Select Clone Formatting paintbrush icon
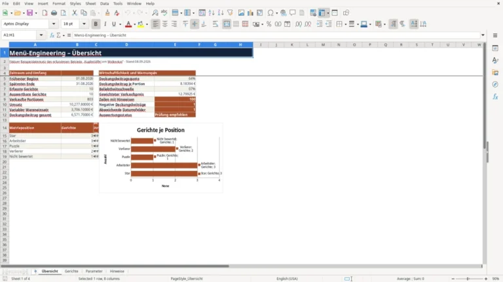The width and height of the screenshot is (503, 282). [107, 13]
